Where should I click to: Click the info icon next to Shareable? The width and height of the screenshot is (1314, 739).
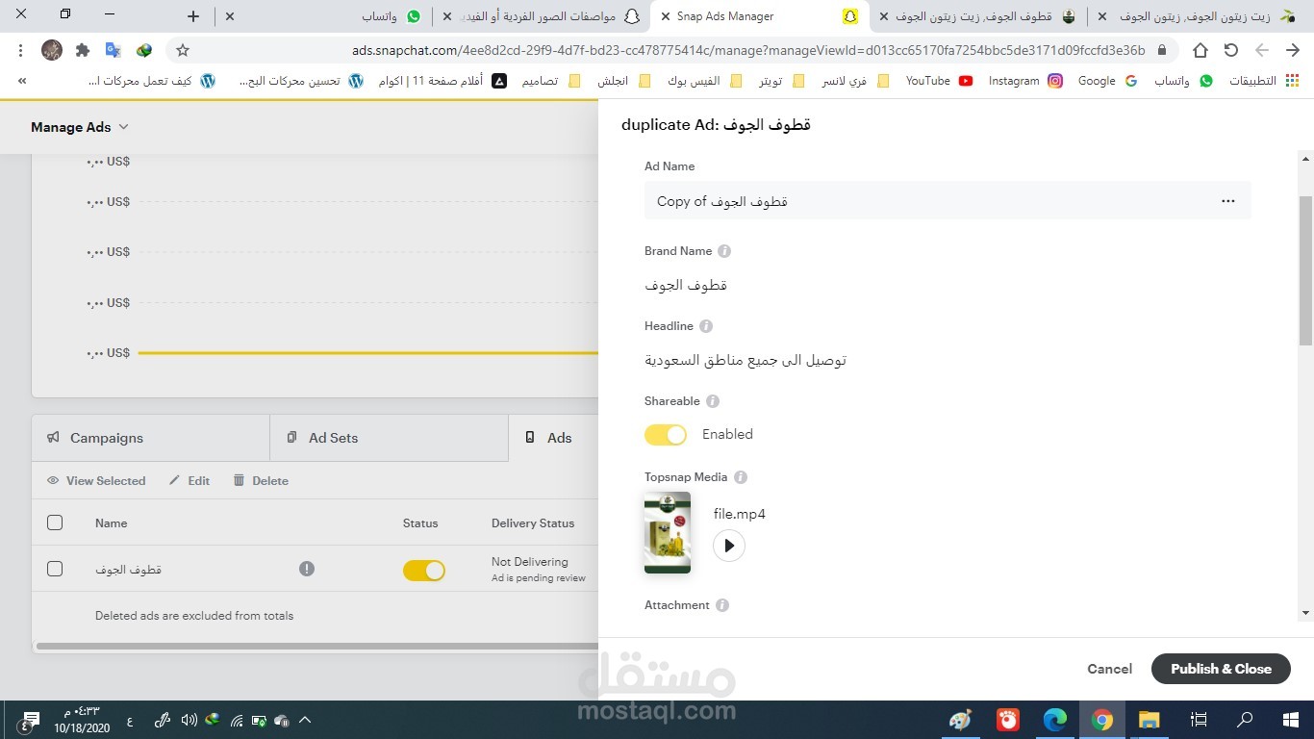point(713,401)
